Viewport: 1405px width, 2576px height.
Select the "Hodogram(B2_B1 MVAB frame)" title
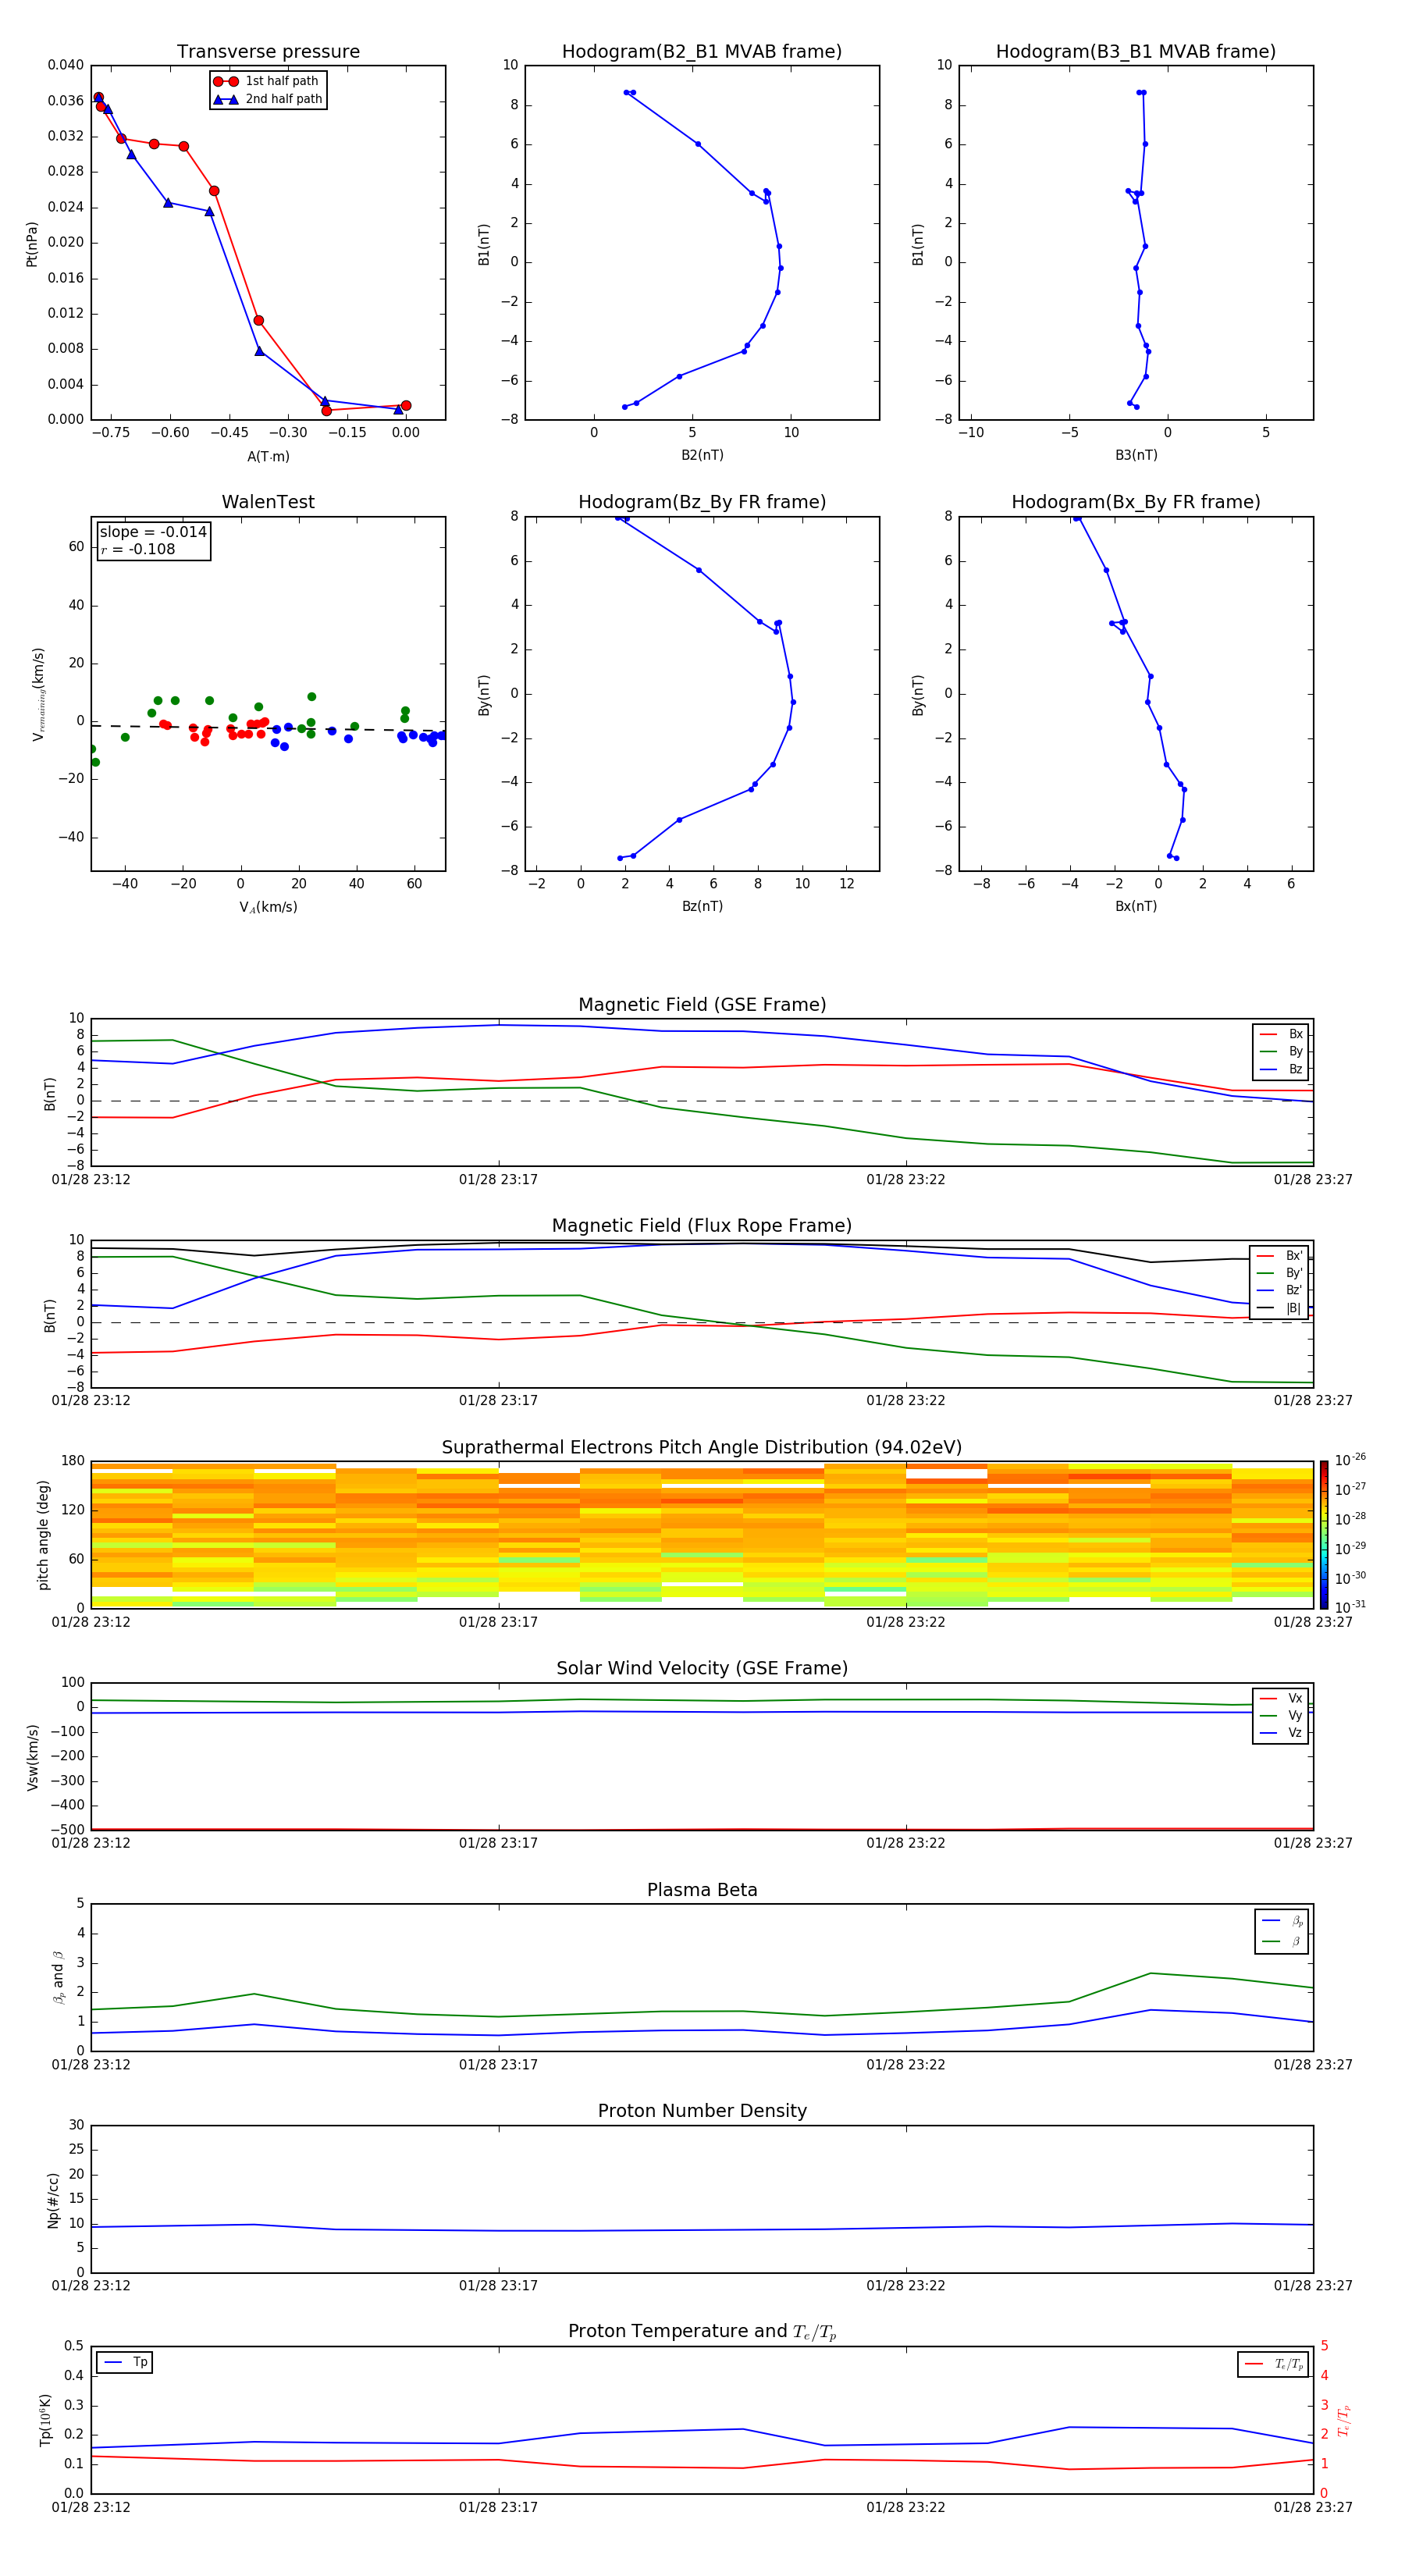[x=702, y=52]
